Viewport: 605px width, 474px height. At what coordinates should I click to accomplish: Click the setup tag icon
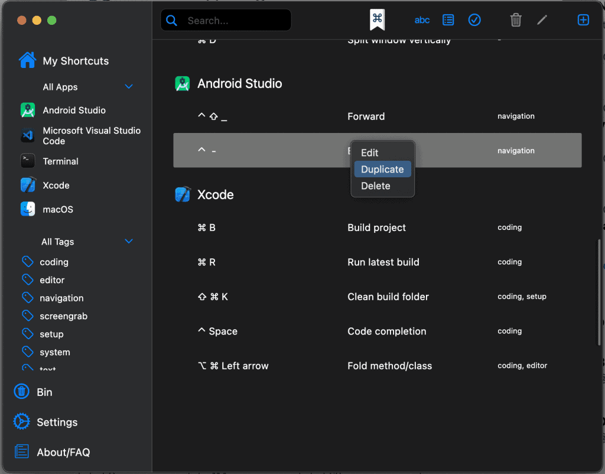27,334
